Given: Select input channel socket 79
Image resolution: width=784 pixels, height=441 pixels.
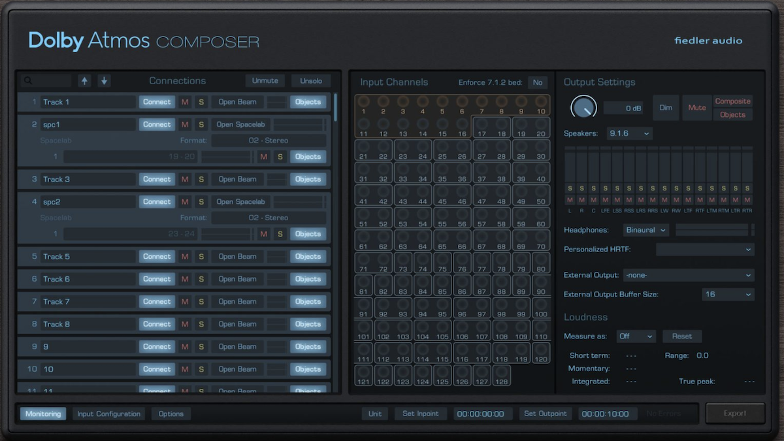Looking at the screenshot, I should click(521, 260).
